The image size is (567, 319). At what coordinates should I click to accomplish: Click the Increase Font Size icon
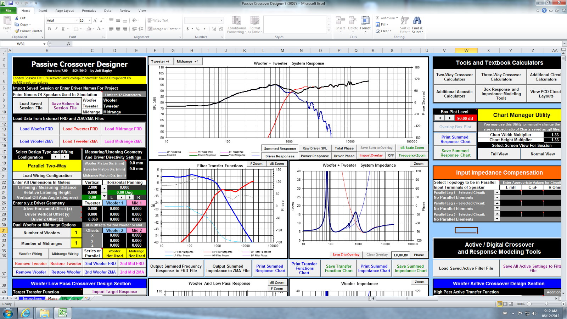coord(95,20)
